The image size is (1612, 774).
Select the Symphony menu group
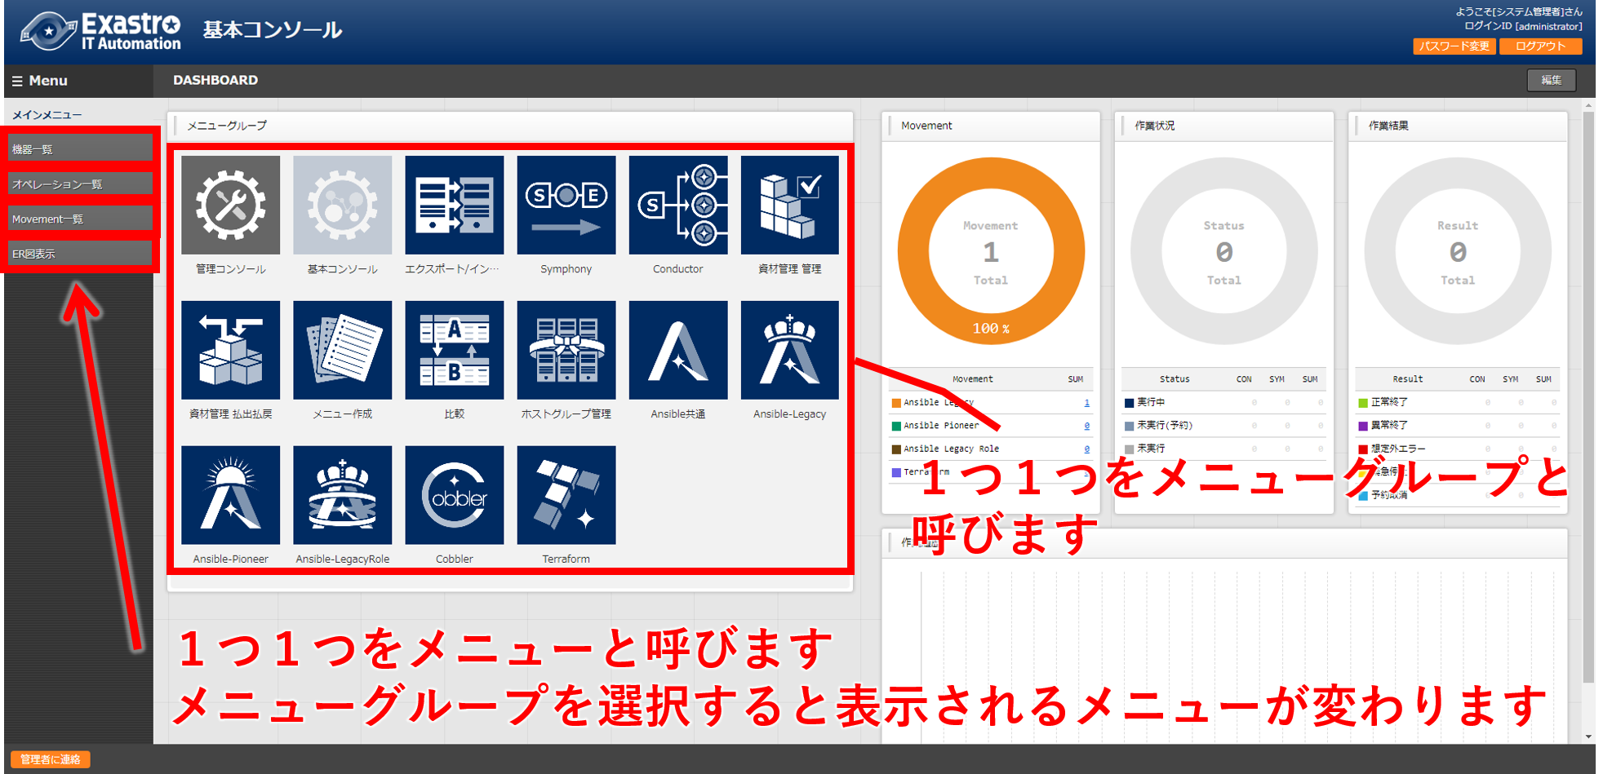(x=566, y=206)
